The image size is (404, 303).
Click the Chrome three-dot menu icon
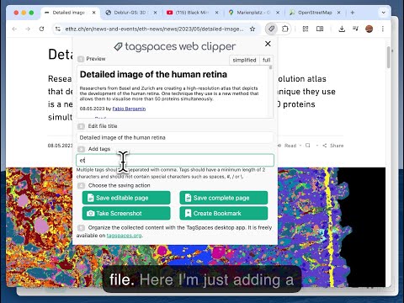[x=383, y=29]
